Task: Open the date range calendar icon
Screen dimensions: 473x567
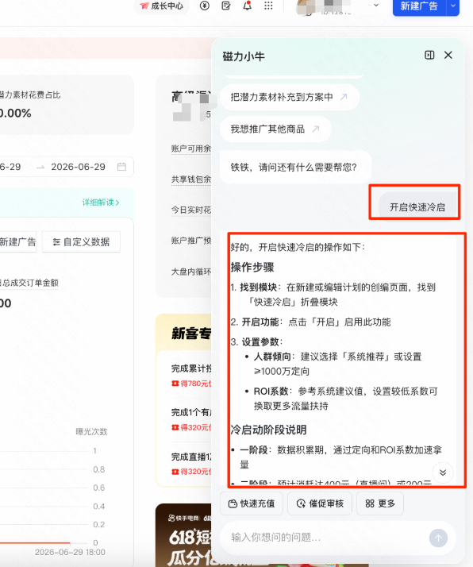Action: point(121,167)
